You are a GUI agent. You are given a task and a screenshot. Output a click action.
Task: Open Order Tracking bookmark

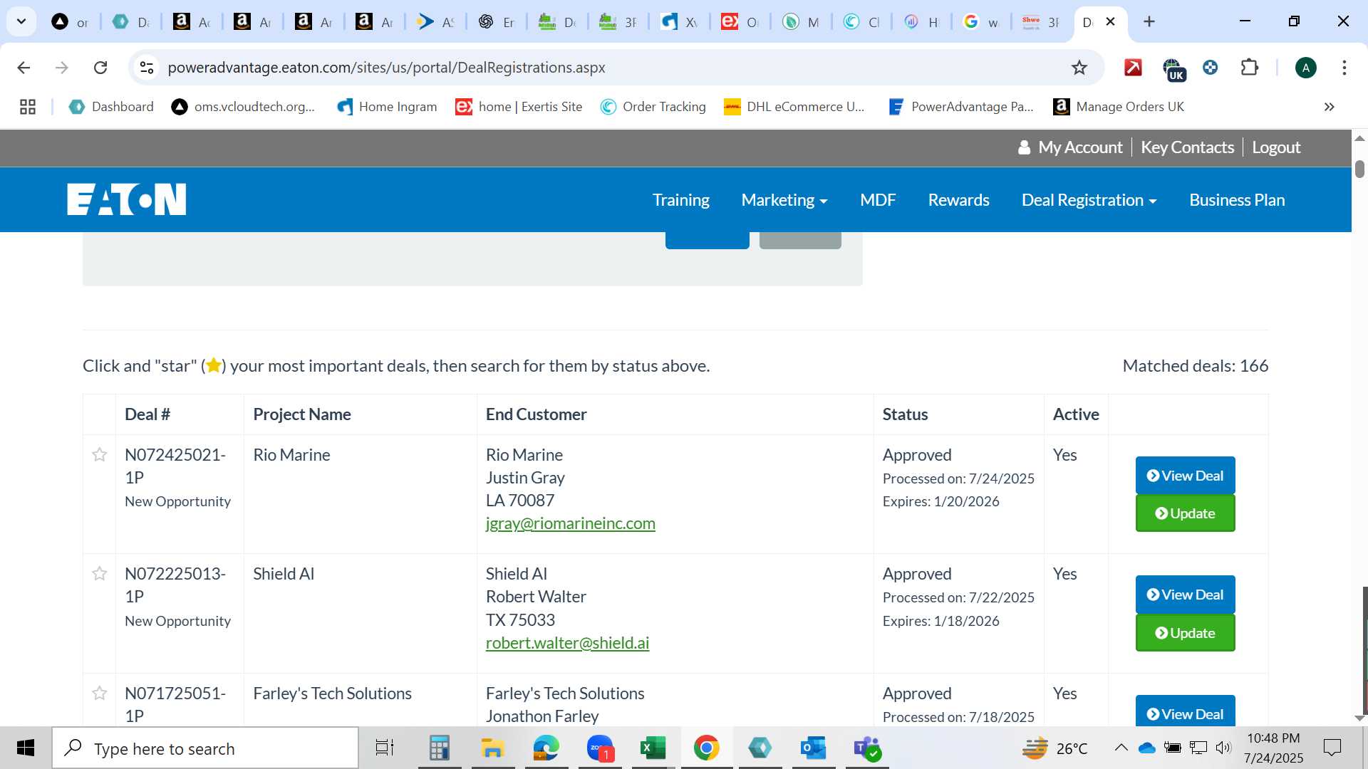click(x=653, y=107)
